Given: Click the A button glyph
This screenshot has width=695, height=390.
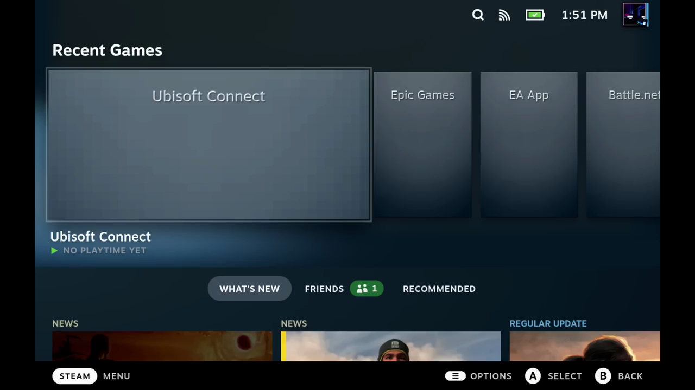Looking at the screenshot, I should (x=533, y=376).
